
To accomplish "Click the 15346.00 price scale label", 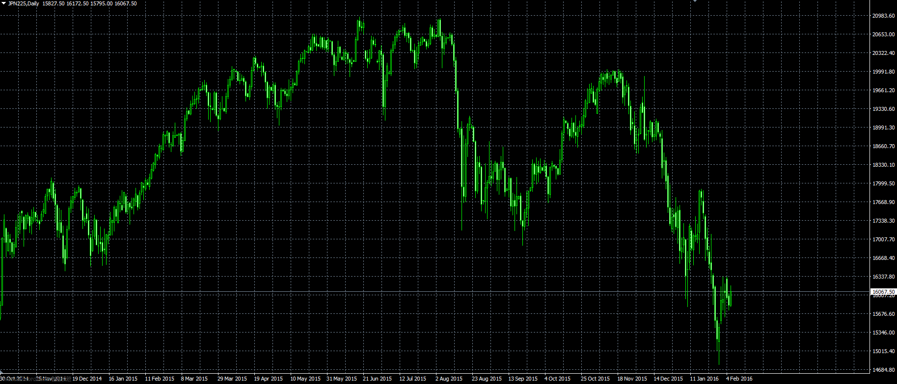I will tap(883, 333).
